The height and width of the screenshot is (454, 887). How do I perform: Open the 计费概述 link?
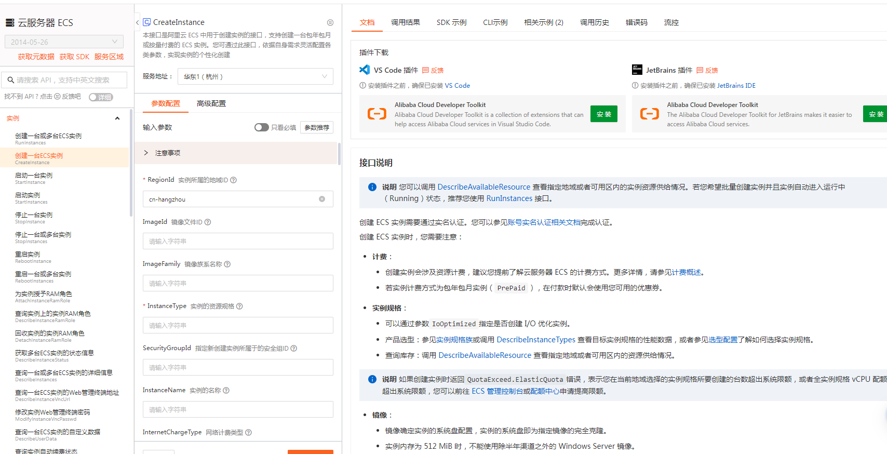[687, 272]
